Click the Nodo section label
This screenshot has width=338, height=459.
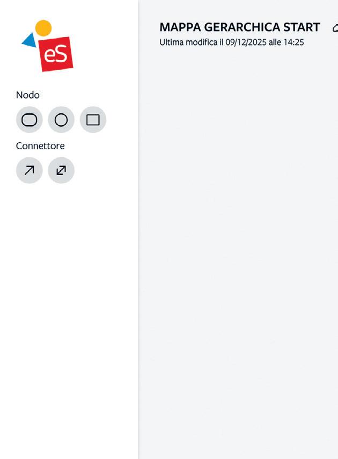28,95
